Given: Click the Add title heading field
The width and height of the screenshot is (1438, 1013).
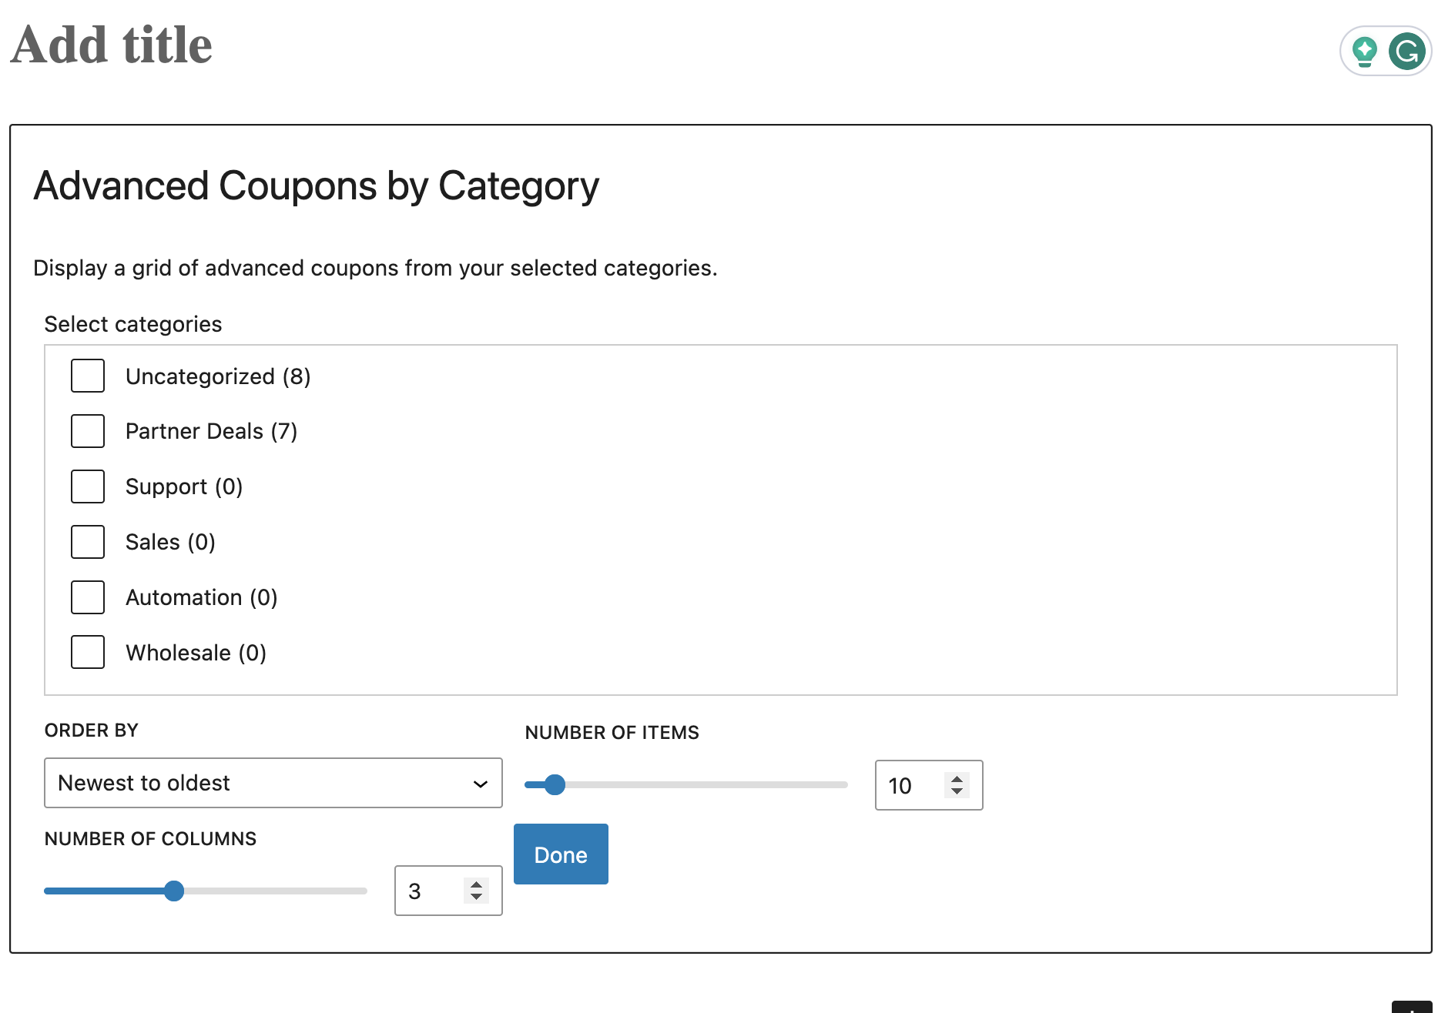Looking at the screenshot, I should tap(112, 45).
